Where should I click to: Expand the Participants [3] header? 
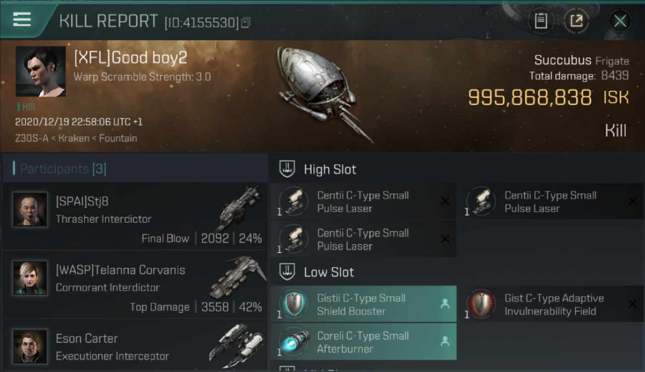(135, 169)
